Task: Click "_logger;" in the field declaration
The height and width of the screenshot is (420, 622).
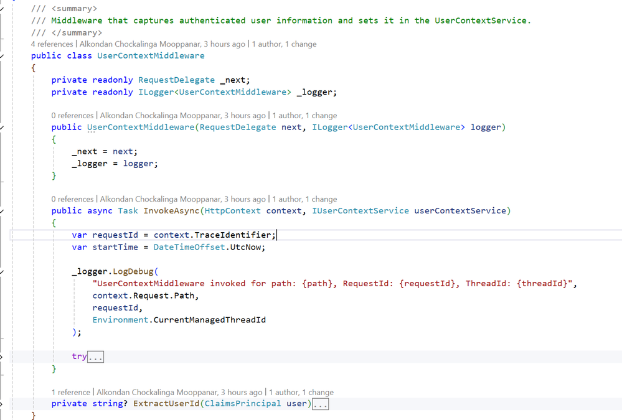Action: 316,92
